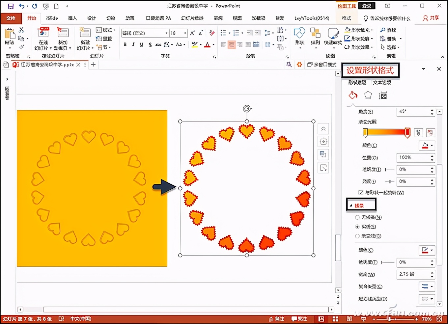Viewport: 448px width, 324px height.
Task: Click multi-window mode button
Action: 322,65
